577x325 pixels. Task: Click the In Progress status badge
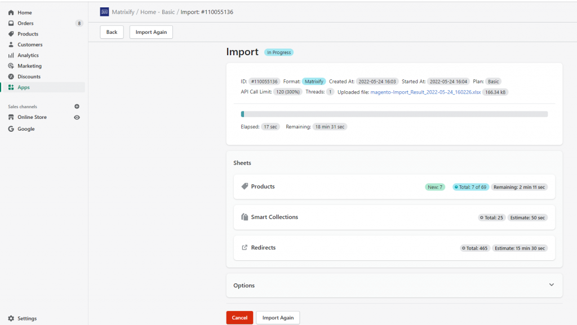(278, 52)
